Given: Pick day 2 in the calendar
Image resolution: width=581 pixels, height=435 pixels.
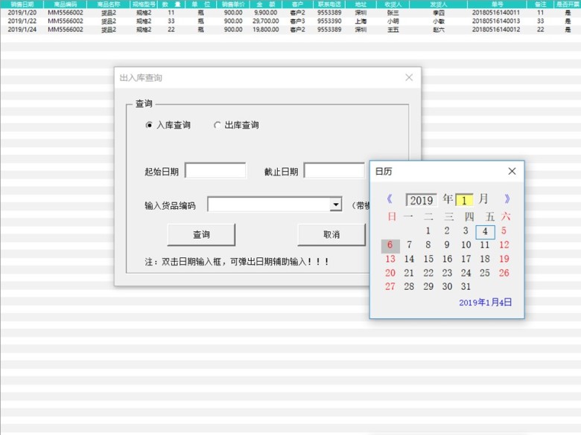Looking at the screenshot, I should point(447,231).
